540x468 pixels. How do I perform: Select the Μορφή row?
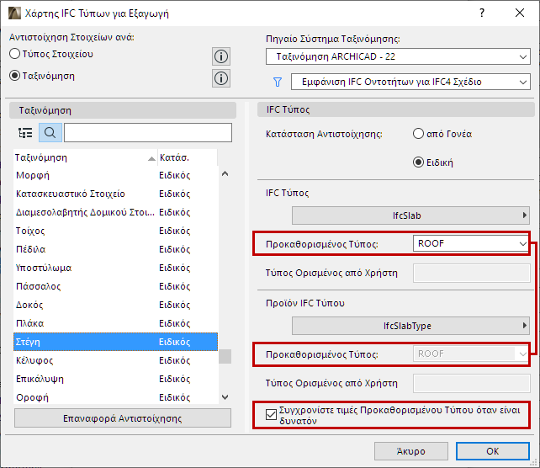click(x=115, y=175)
